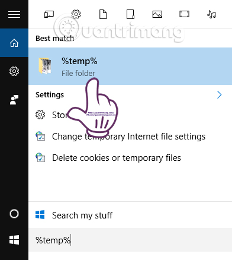The height and width of the screenshot is (260, 232).
Task: Click the Best match heading
Action: coord(55,38)
